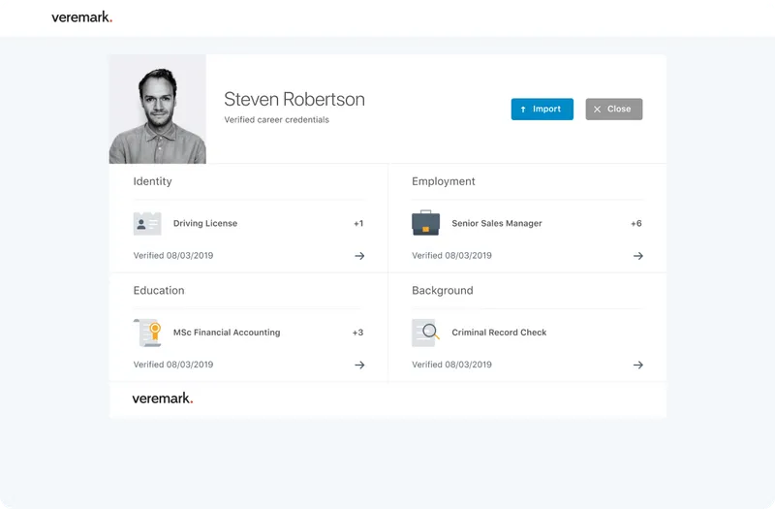
Task: Click the Import button
Action: pos(542,109)
